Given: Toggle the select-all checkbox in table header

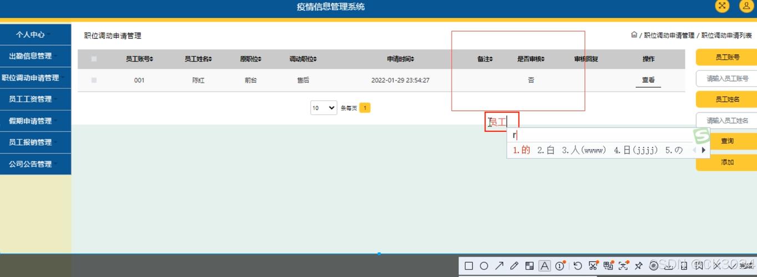Looking at the screenshot, I should click(x=94, y=59).
